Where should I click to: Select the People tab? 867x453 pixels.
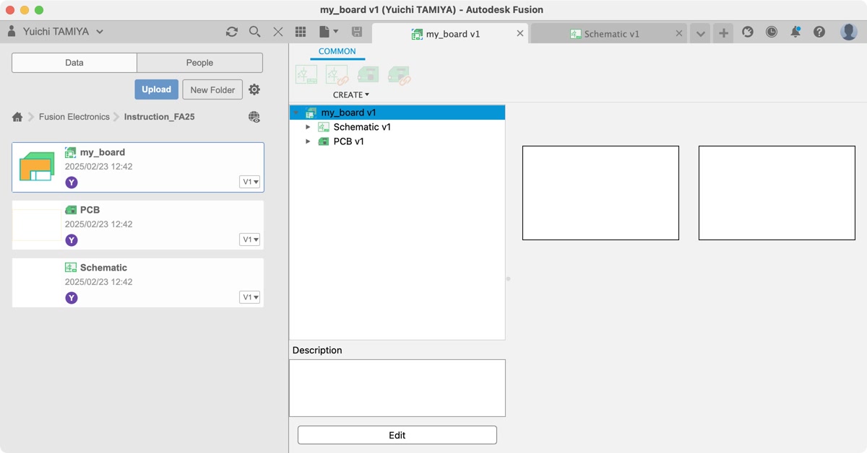[x=199, y=63]
